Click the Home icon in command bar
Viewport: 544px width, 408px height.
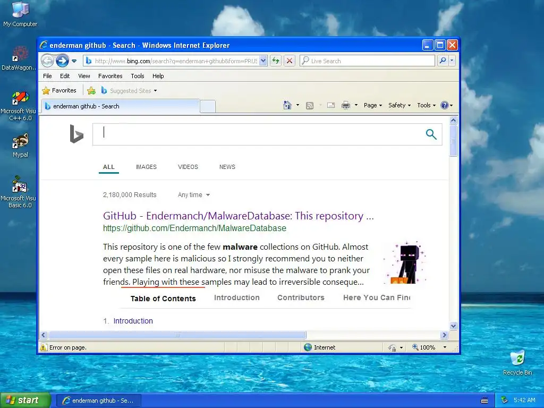(287, 105)
